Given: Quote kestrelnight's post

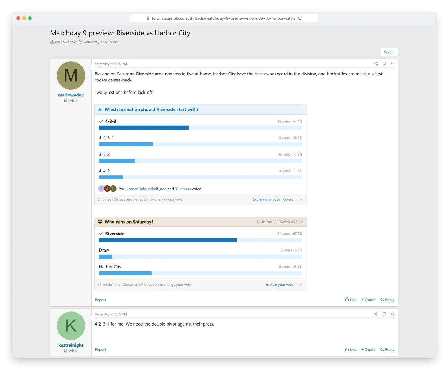Looking at the screenshot, I should (368, 349).
